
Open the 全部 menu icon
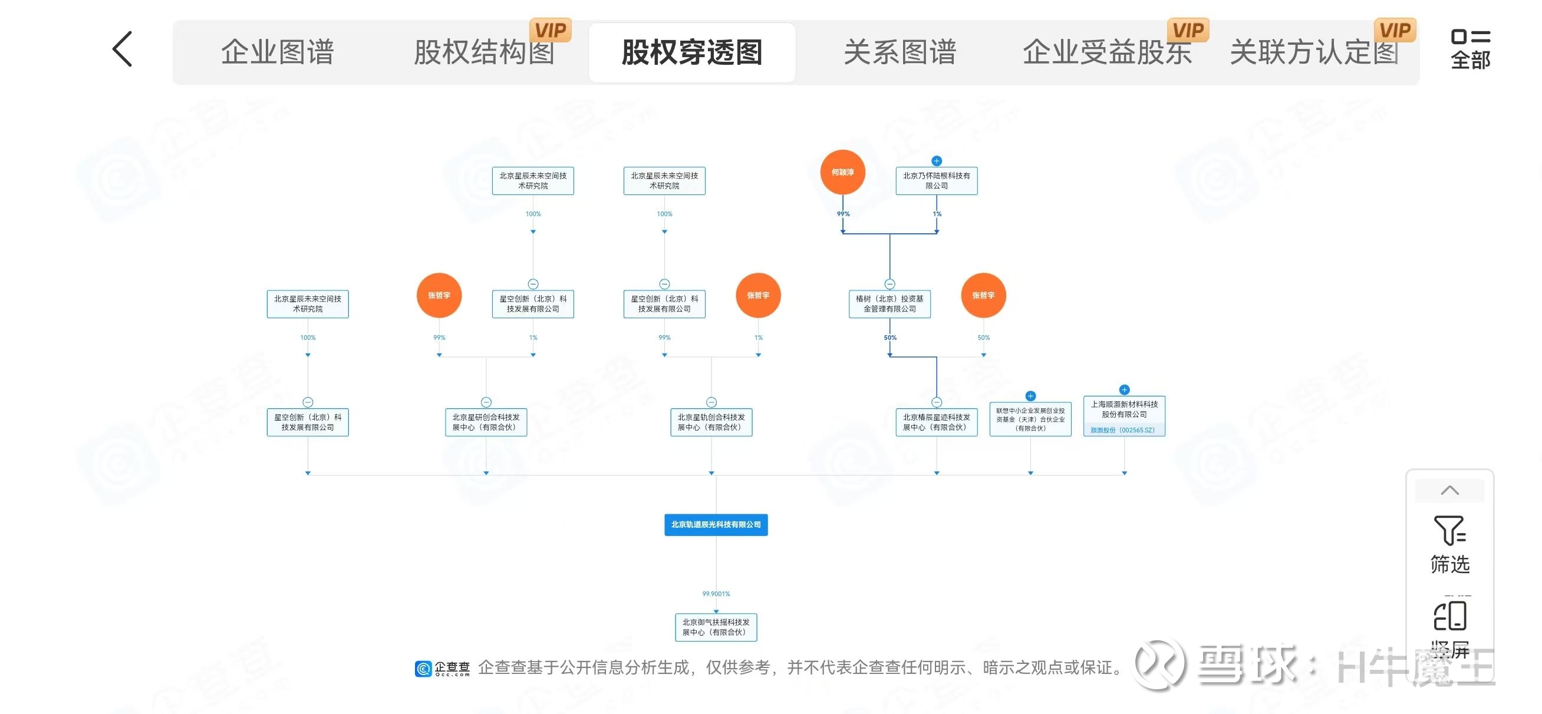(x=1469, y=48)
